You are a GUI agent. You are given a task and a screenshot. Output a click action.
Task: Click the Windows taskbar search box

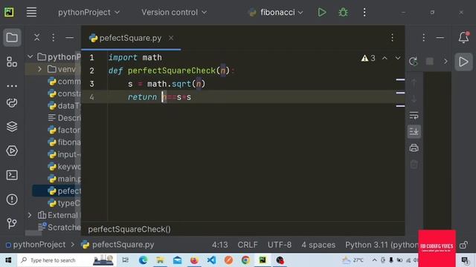click(67, 260)
